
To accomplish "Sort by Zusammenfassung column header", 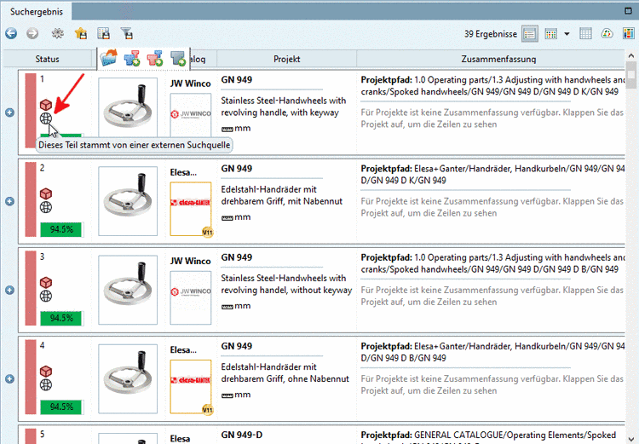I will click(x=498, y=59).
